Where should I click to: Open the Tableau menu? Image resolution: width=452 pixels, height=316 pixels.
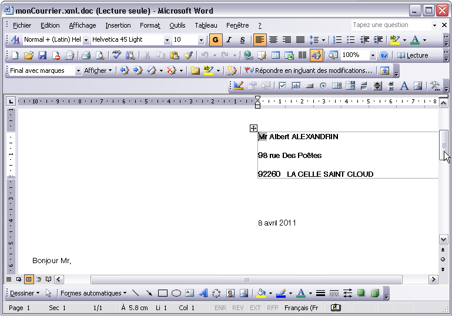point(206,25)
